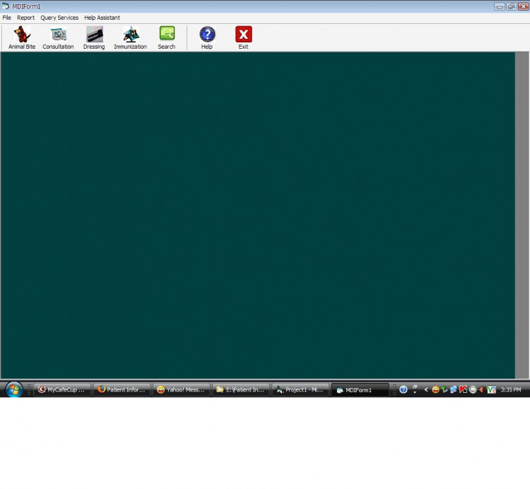Close the MDIForm1 window

523,6
